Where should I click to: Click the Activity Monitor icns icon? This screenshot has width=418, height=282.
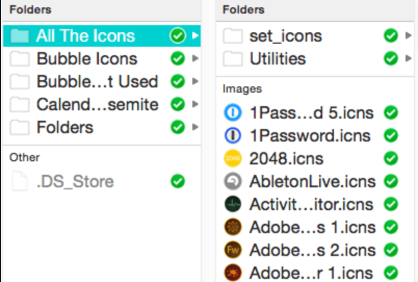point(231,204)
